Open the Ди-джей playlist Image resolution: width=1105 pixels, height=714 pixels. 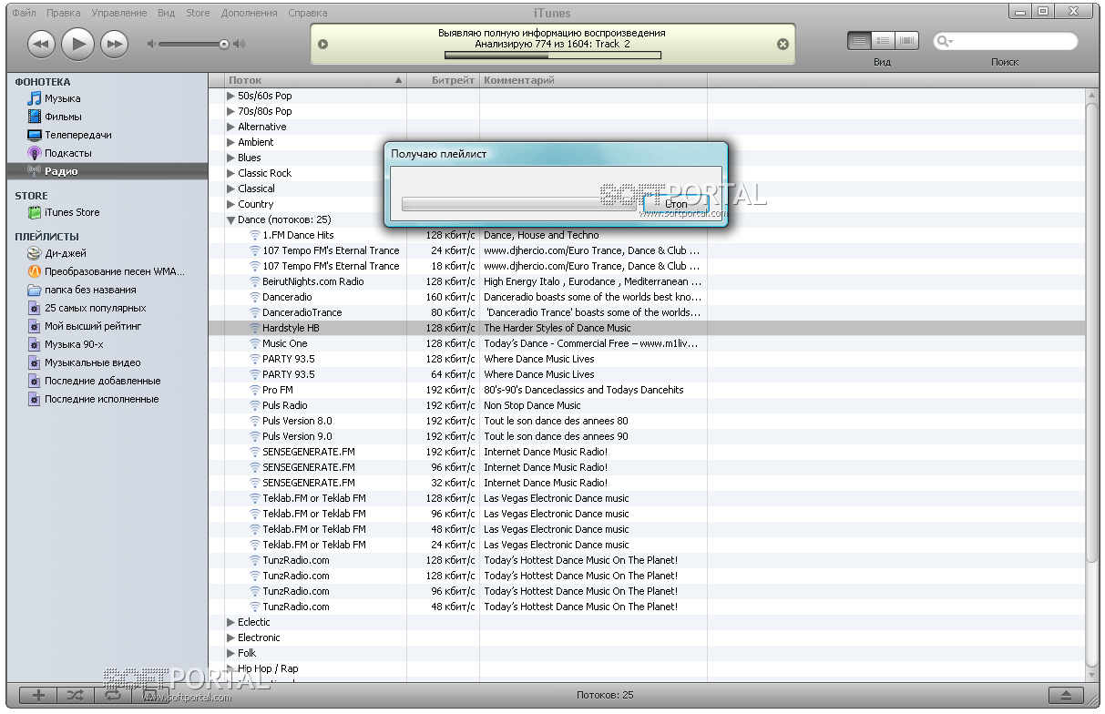[x=65, y=254]
